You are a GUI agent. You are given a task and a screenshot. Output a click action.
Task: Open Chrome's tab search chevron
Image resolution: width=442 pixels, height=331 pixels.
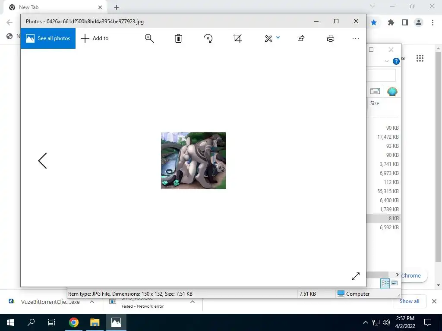tap(373, 6)
